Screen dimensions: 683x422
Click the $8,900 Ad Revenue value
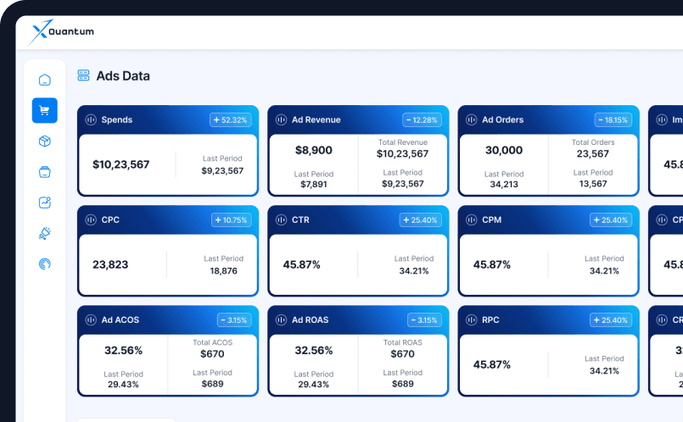(314, 150)
